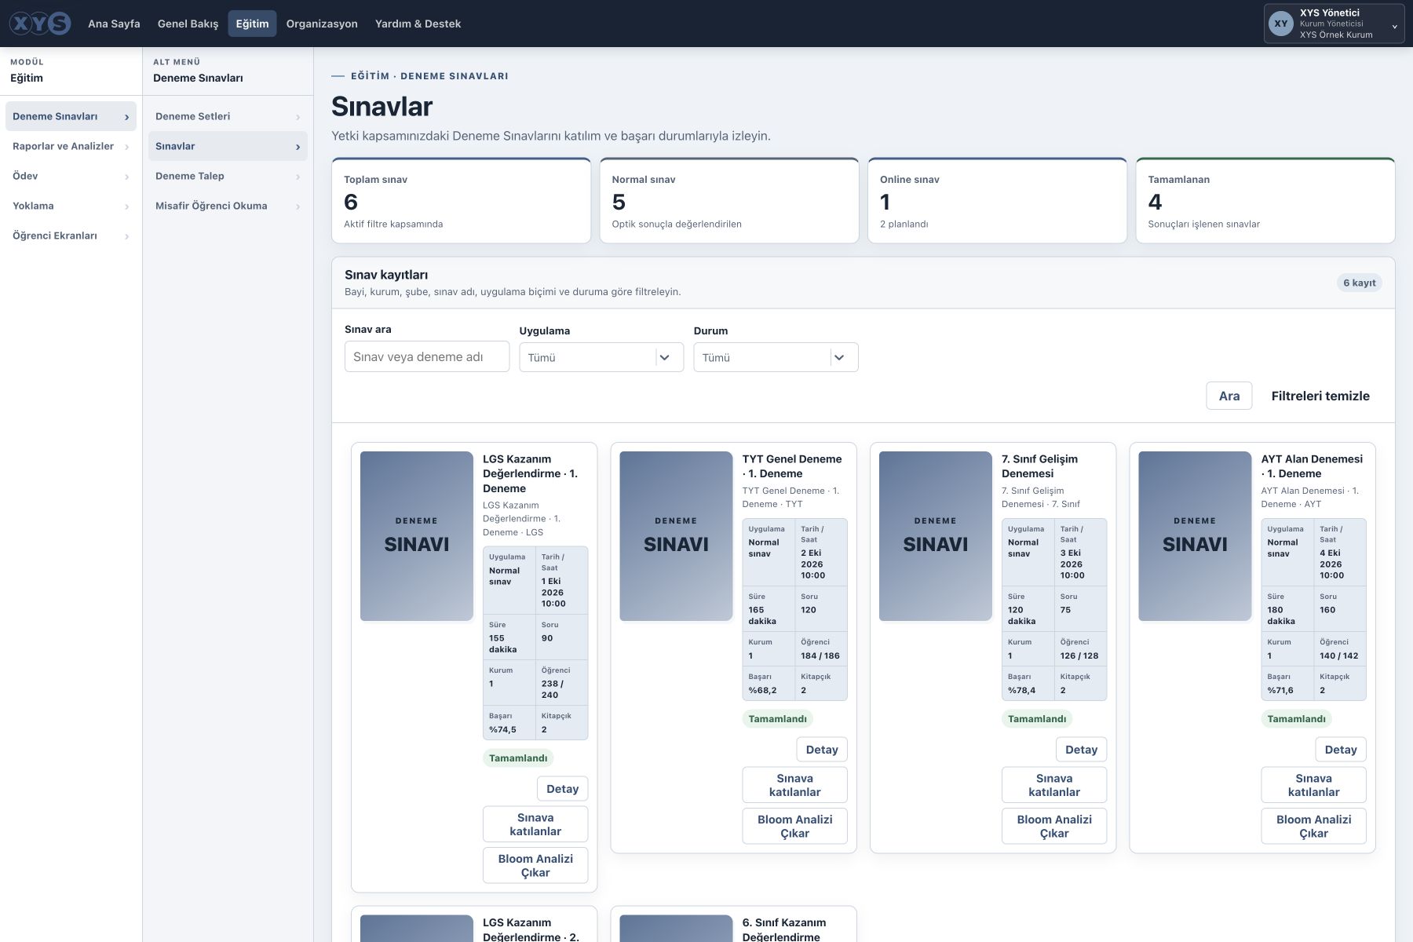Click the XYS logo in header
Screen dimensions: 1413x942
point(40,24)
